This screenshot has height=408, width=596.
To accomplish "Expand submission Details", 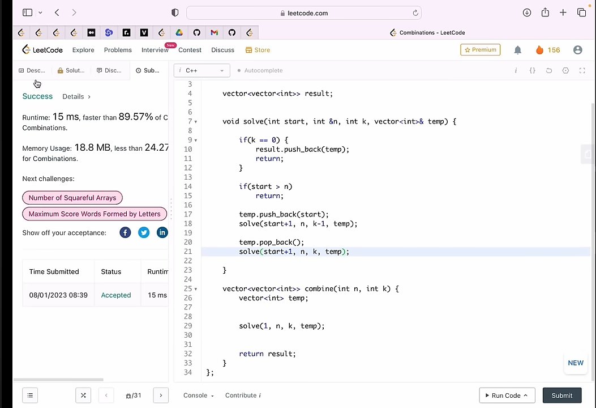I will pos(76,97).
